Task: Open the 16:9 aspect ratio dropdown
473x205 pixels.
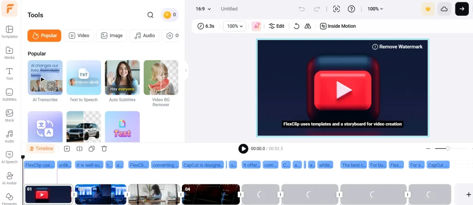Action: tap(203, 9)
